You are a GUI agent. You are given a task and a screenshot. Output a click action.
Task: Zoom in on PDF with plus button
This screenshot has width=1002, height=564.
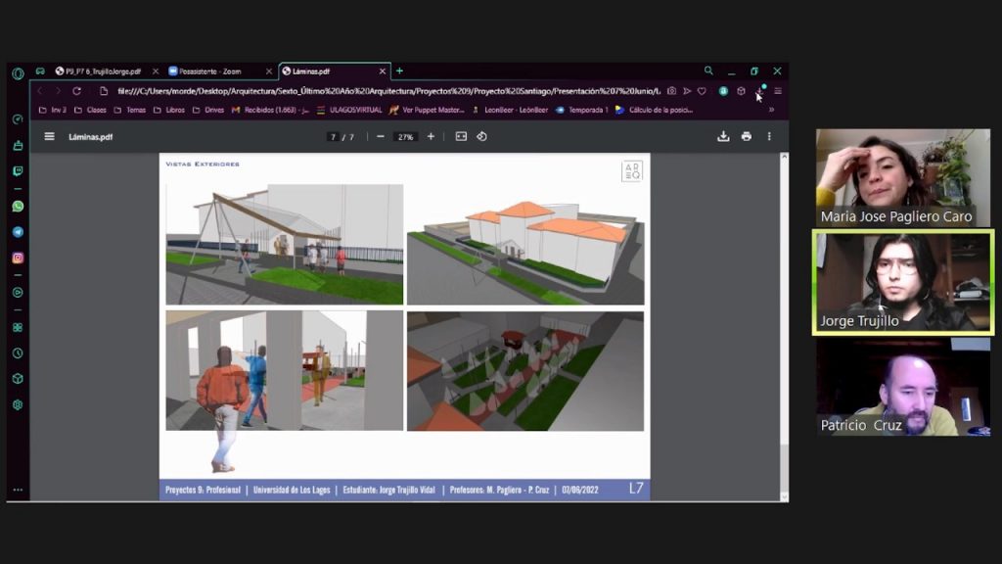click(x=431, y=136)
